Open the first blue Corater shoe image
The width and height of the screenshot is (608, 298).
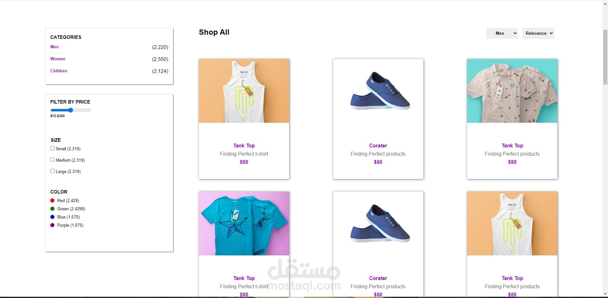click(378, 91)
